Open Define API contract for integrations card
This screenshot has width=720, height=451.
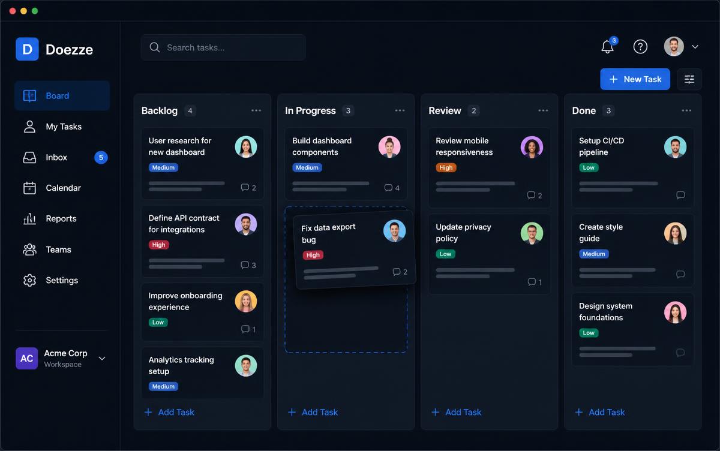202,241
